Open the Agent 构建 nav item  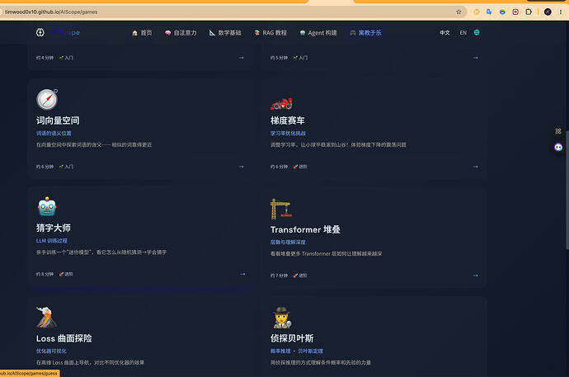pyautogui.click(x=318, y=33)
